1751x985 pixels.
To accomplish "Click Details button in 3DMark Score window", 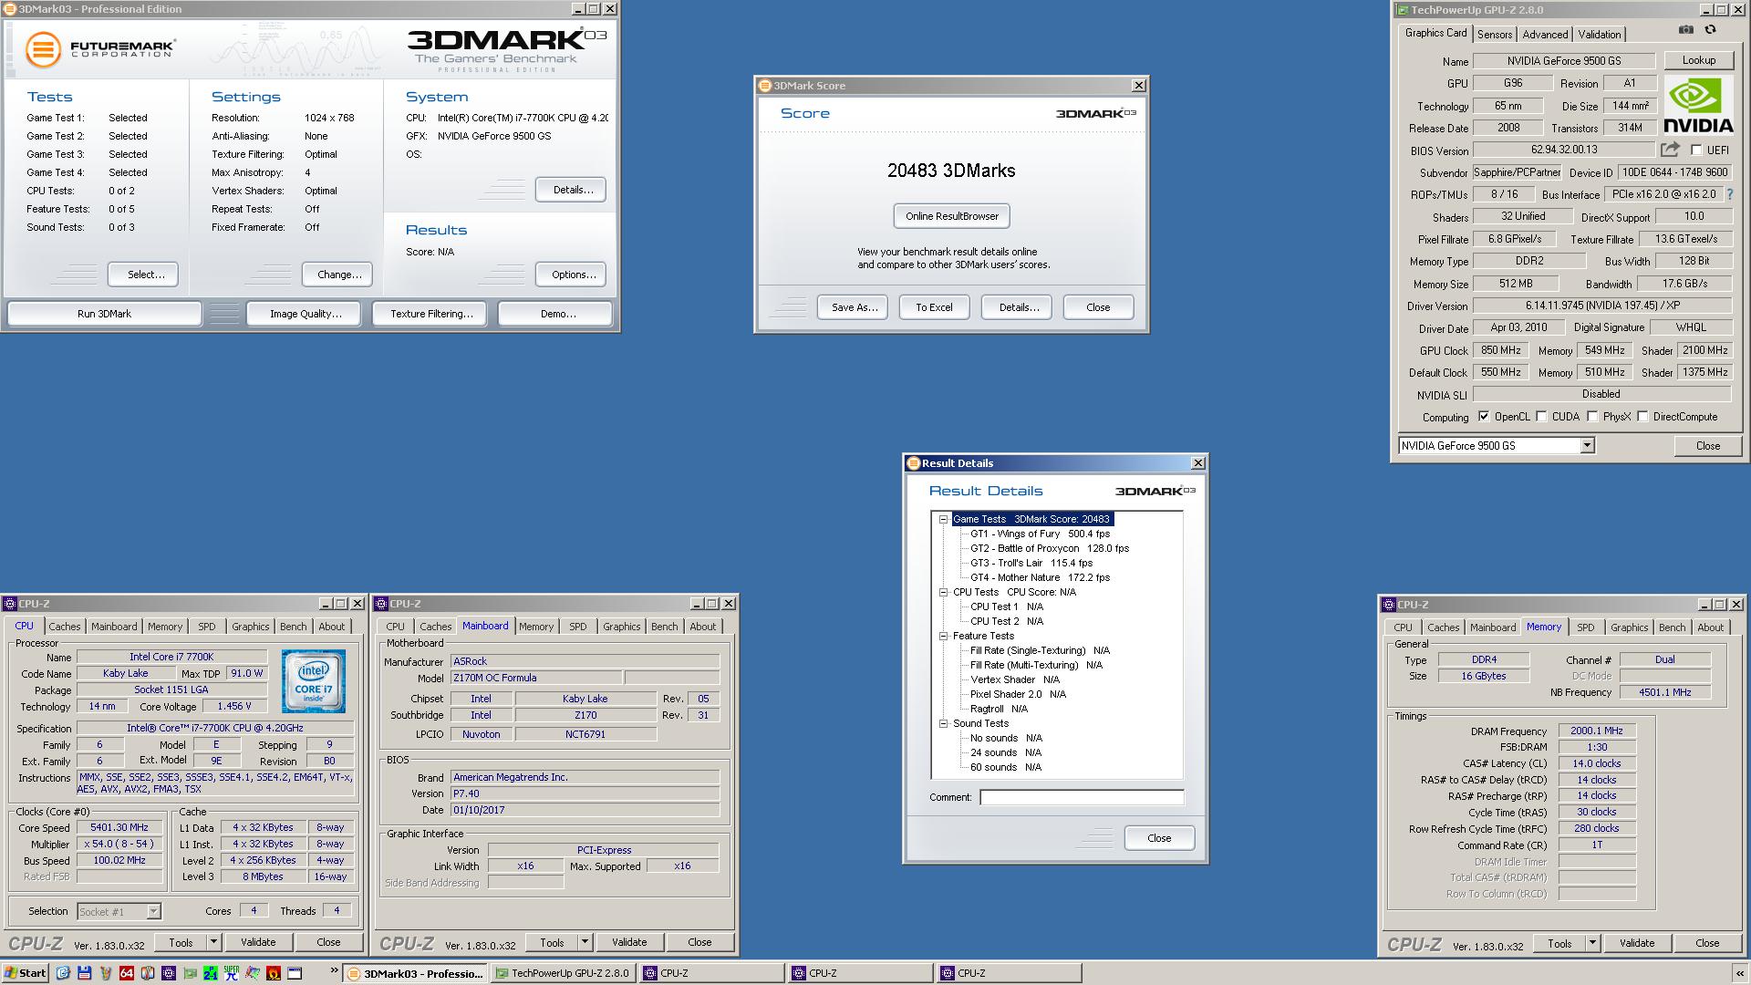I will tap(1018, 307).
